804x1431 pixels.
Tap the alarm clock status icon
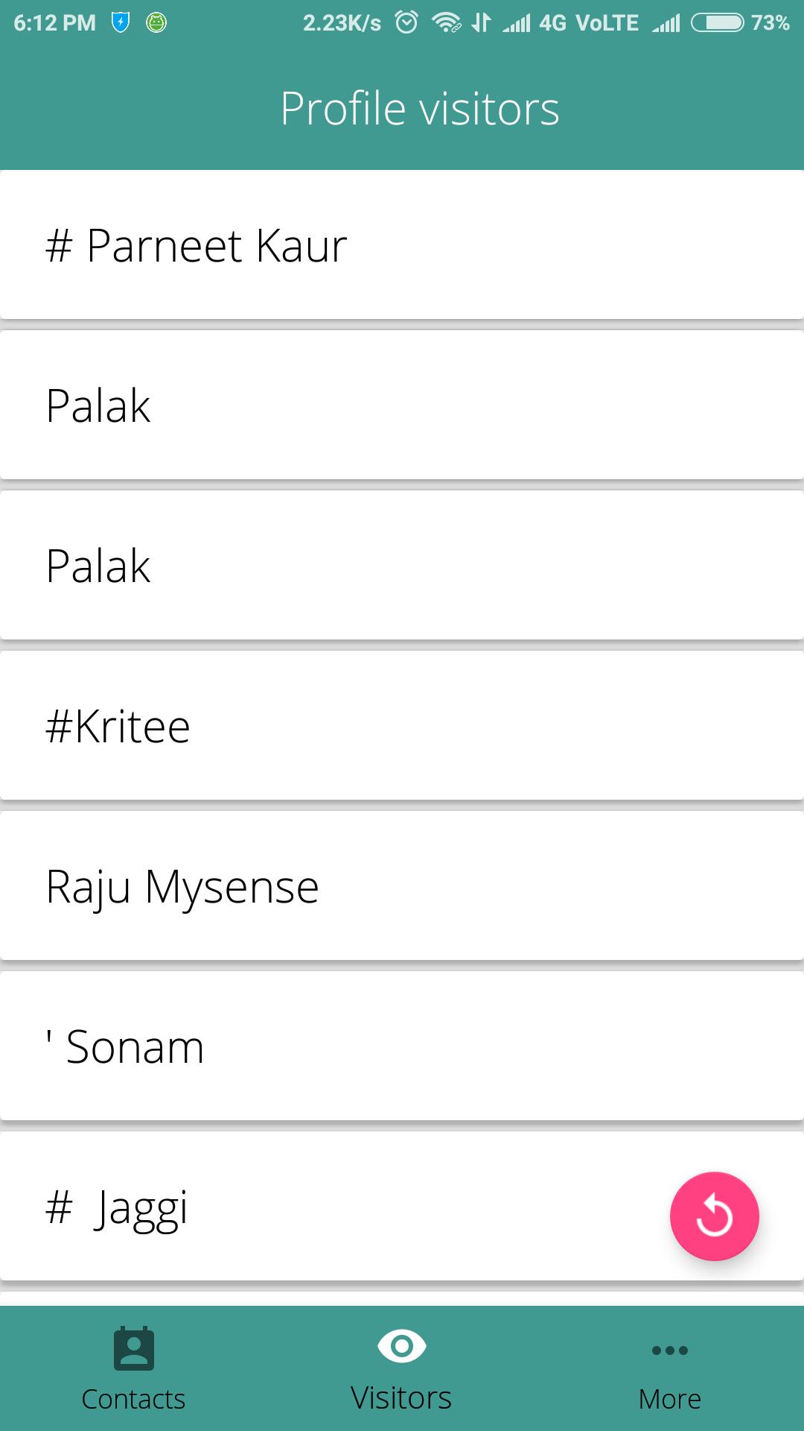point(406,23)
